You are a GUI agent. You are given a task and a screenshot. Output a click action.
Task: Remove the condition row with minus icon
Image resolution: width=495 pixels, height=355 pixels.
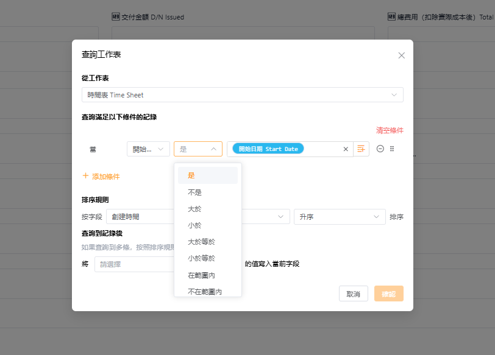(x=380, y=149)
